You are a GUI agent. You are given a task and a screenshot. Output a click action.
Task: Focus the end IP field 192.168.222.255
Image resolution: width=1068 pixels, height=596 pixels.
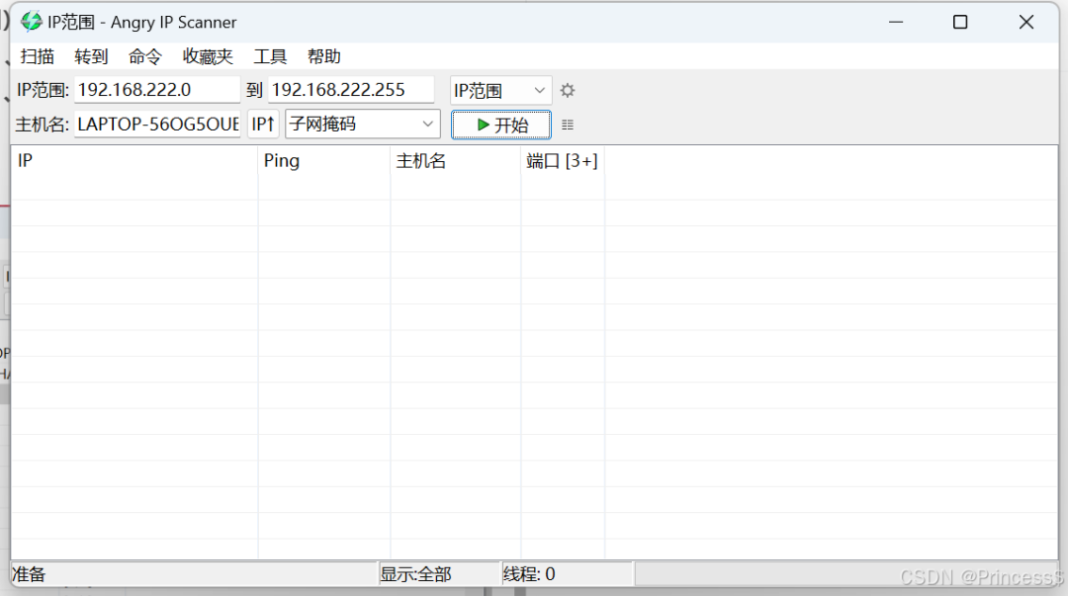[351, 90]
